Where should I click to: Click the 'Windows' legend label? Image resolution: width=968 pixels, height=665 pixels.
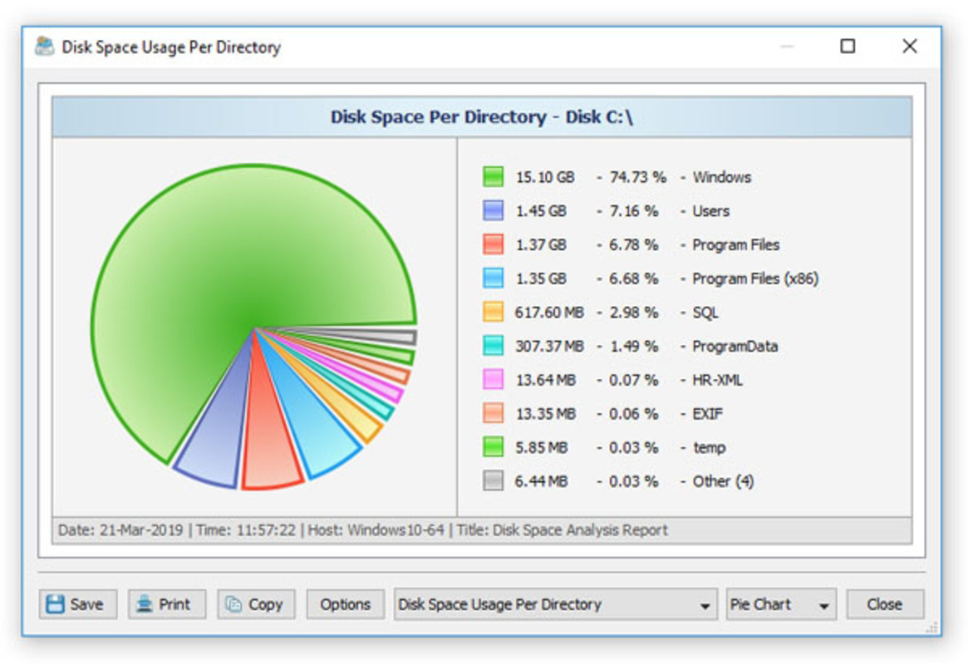pyautogui.click(x=722, y=177)
